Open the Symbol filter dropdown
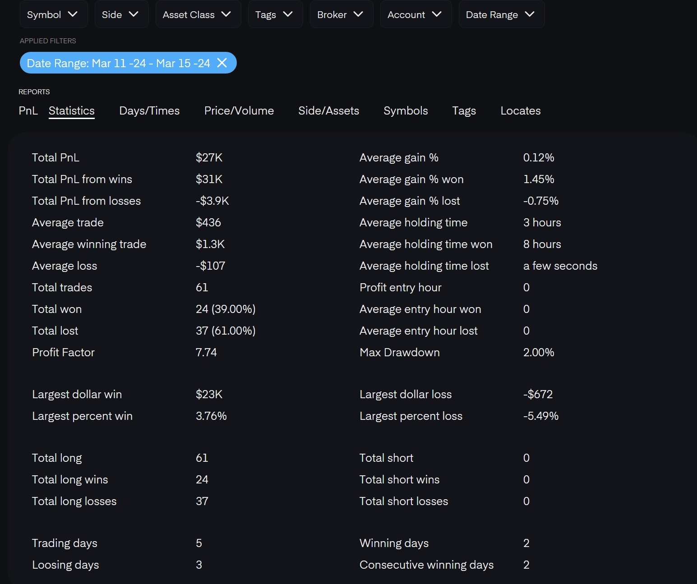 pyautogui.click(x=52, y=14)
